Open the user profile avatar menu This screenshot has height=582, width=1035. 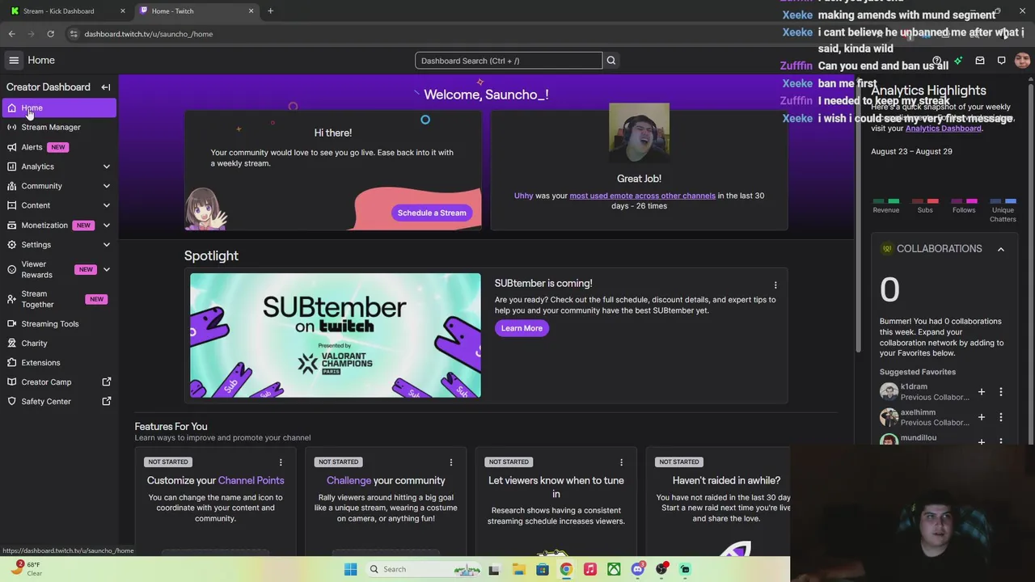coord(1022,61)
